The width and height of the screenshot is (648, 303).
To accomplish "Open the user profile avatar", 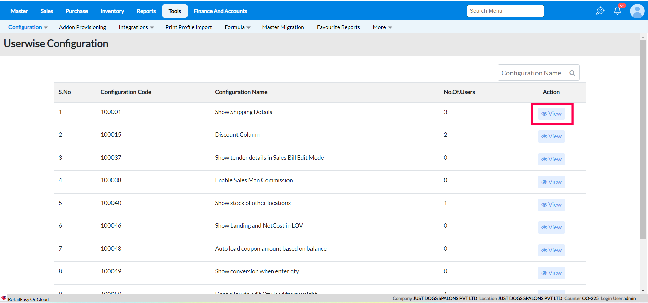I will (637, 11).
